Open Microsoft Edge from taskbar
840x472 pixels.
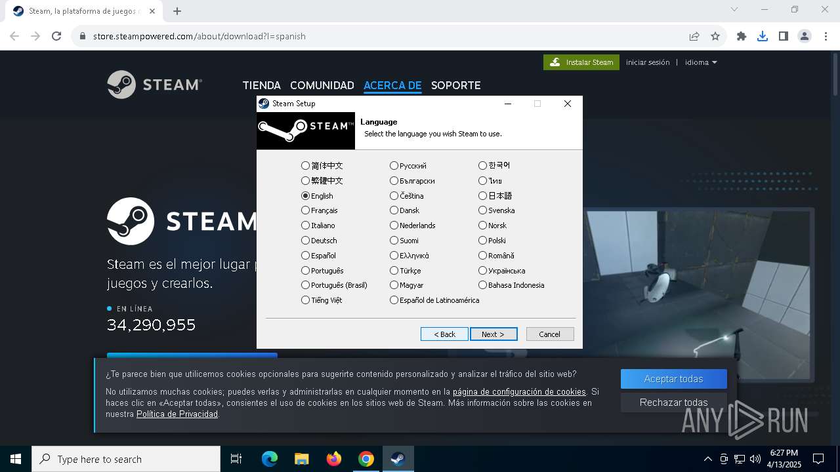click(x=270, y=459)
